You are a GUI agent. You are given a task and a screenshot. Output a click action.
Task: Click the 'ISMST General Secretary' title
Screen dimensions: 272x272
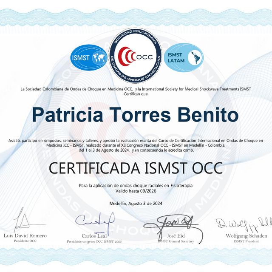pyautogui.click(x=176, y=241)
